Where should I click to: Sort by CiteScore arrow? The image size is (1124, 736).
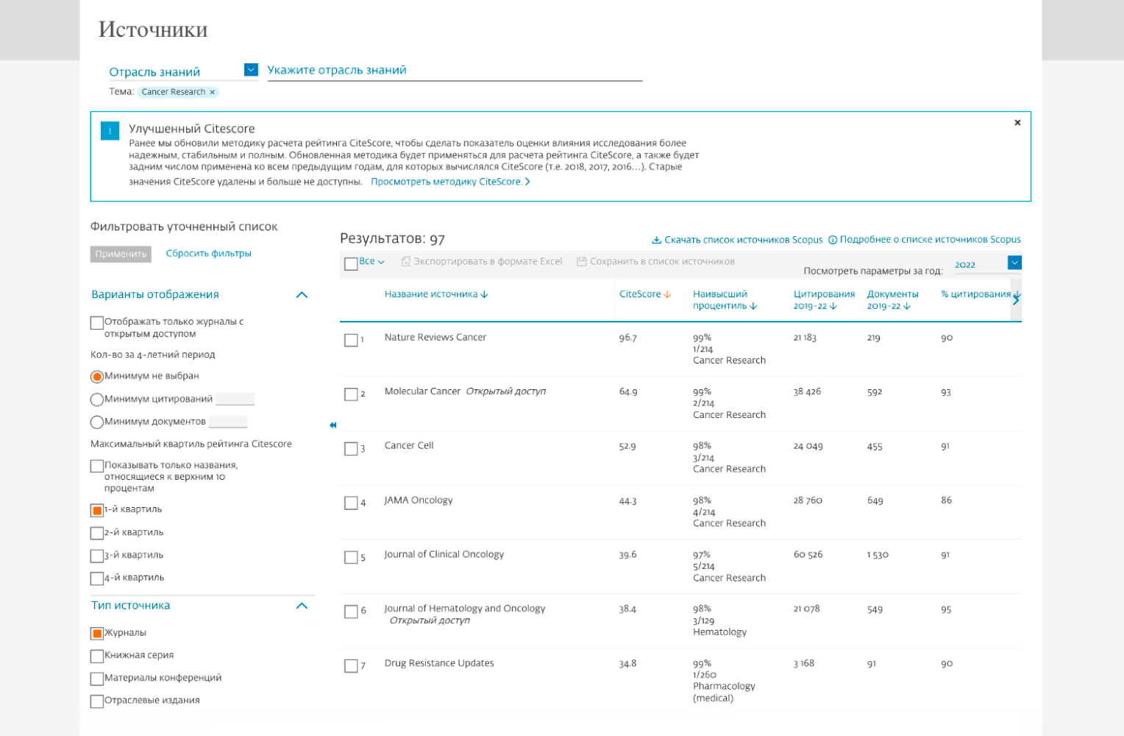[667, 294]
